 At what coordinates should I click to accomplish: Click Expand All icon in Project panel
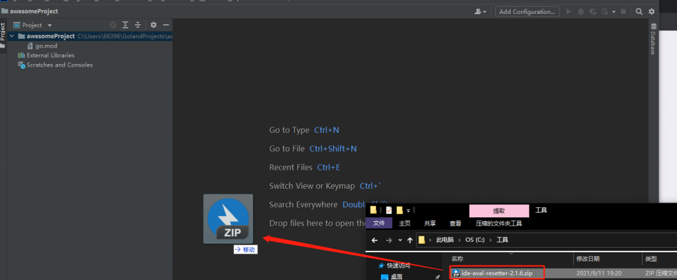pos(125,25)
